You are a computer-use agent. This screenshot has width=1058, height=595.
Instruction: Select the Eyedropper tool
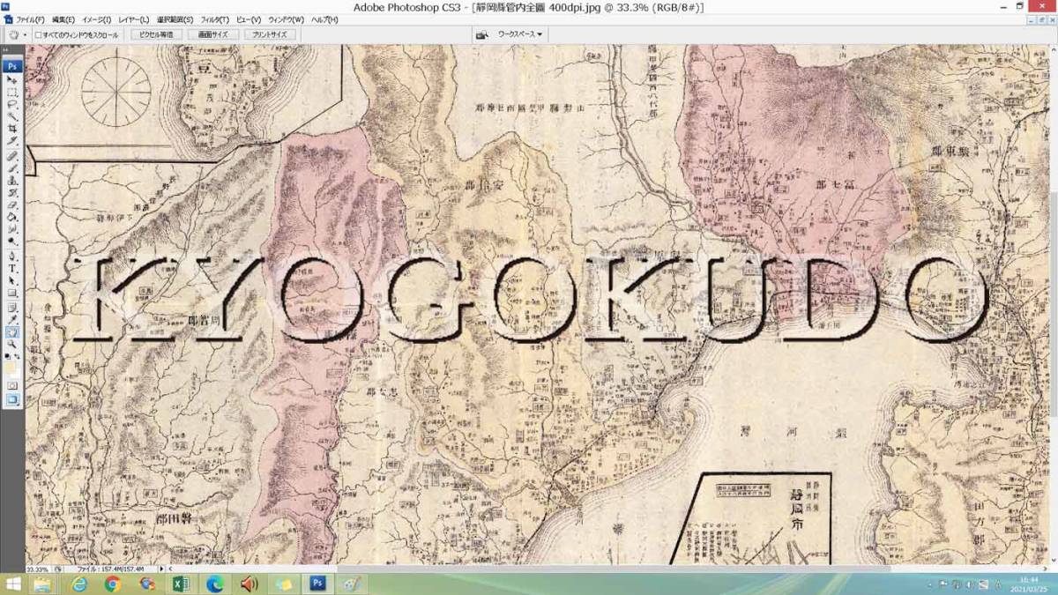click(12, 319)
